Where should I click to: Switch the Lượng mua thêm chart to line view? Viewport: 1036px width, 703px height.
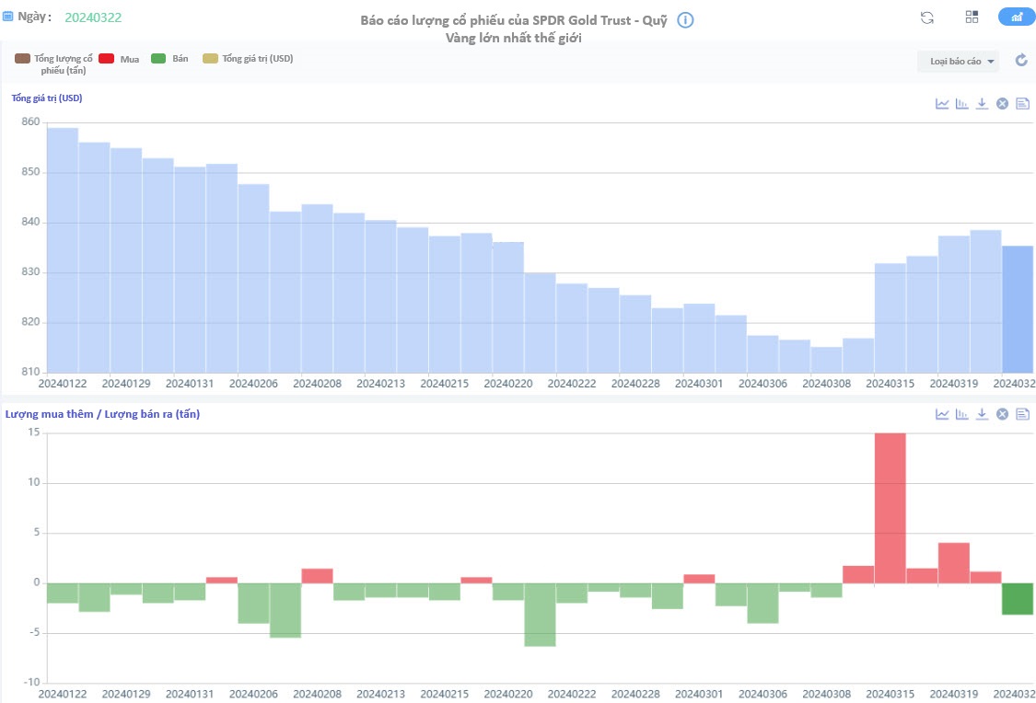(942, 414)
